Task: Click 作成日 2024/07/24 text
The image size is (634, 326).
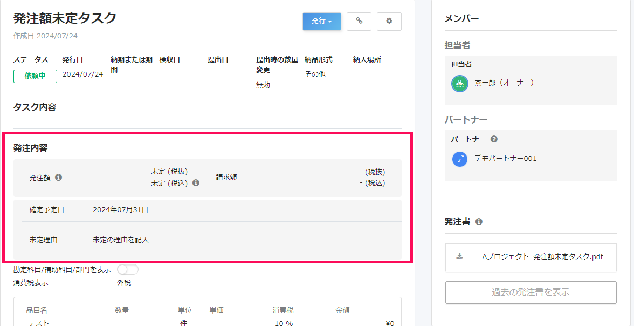Action: point(45,36)
